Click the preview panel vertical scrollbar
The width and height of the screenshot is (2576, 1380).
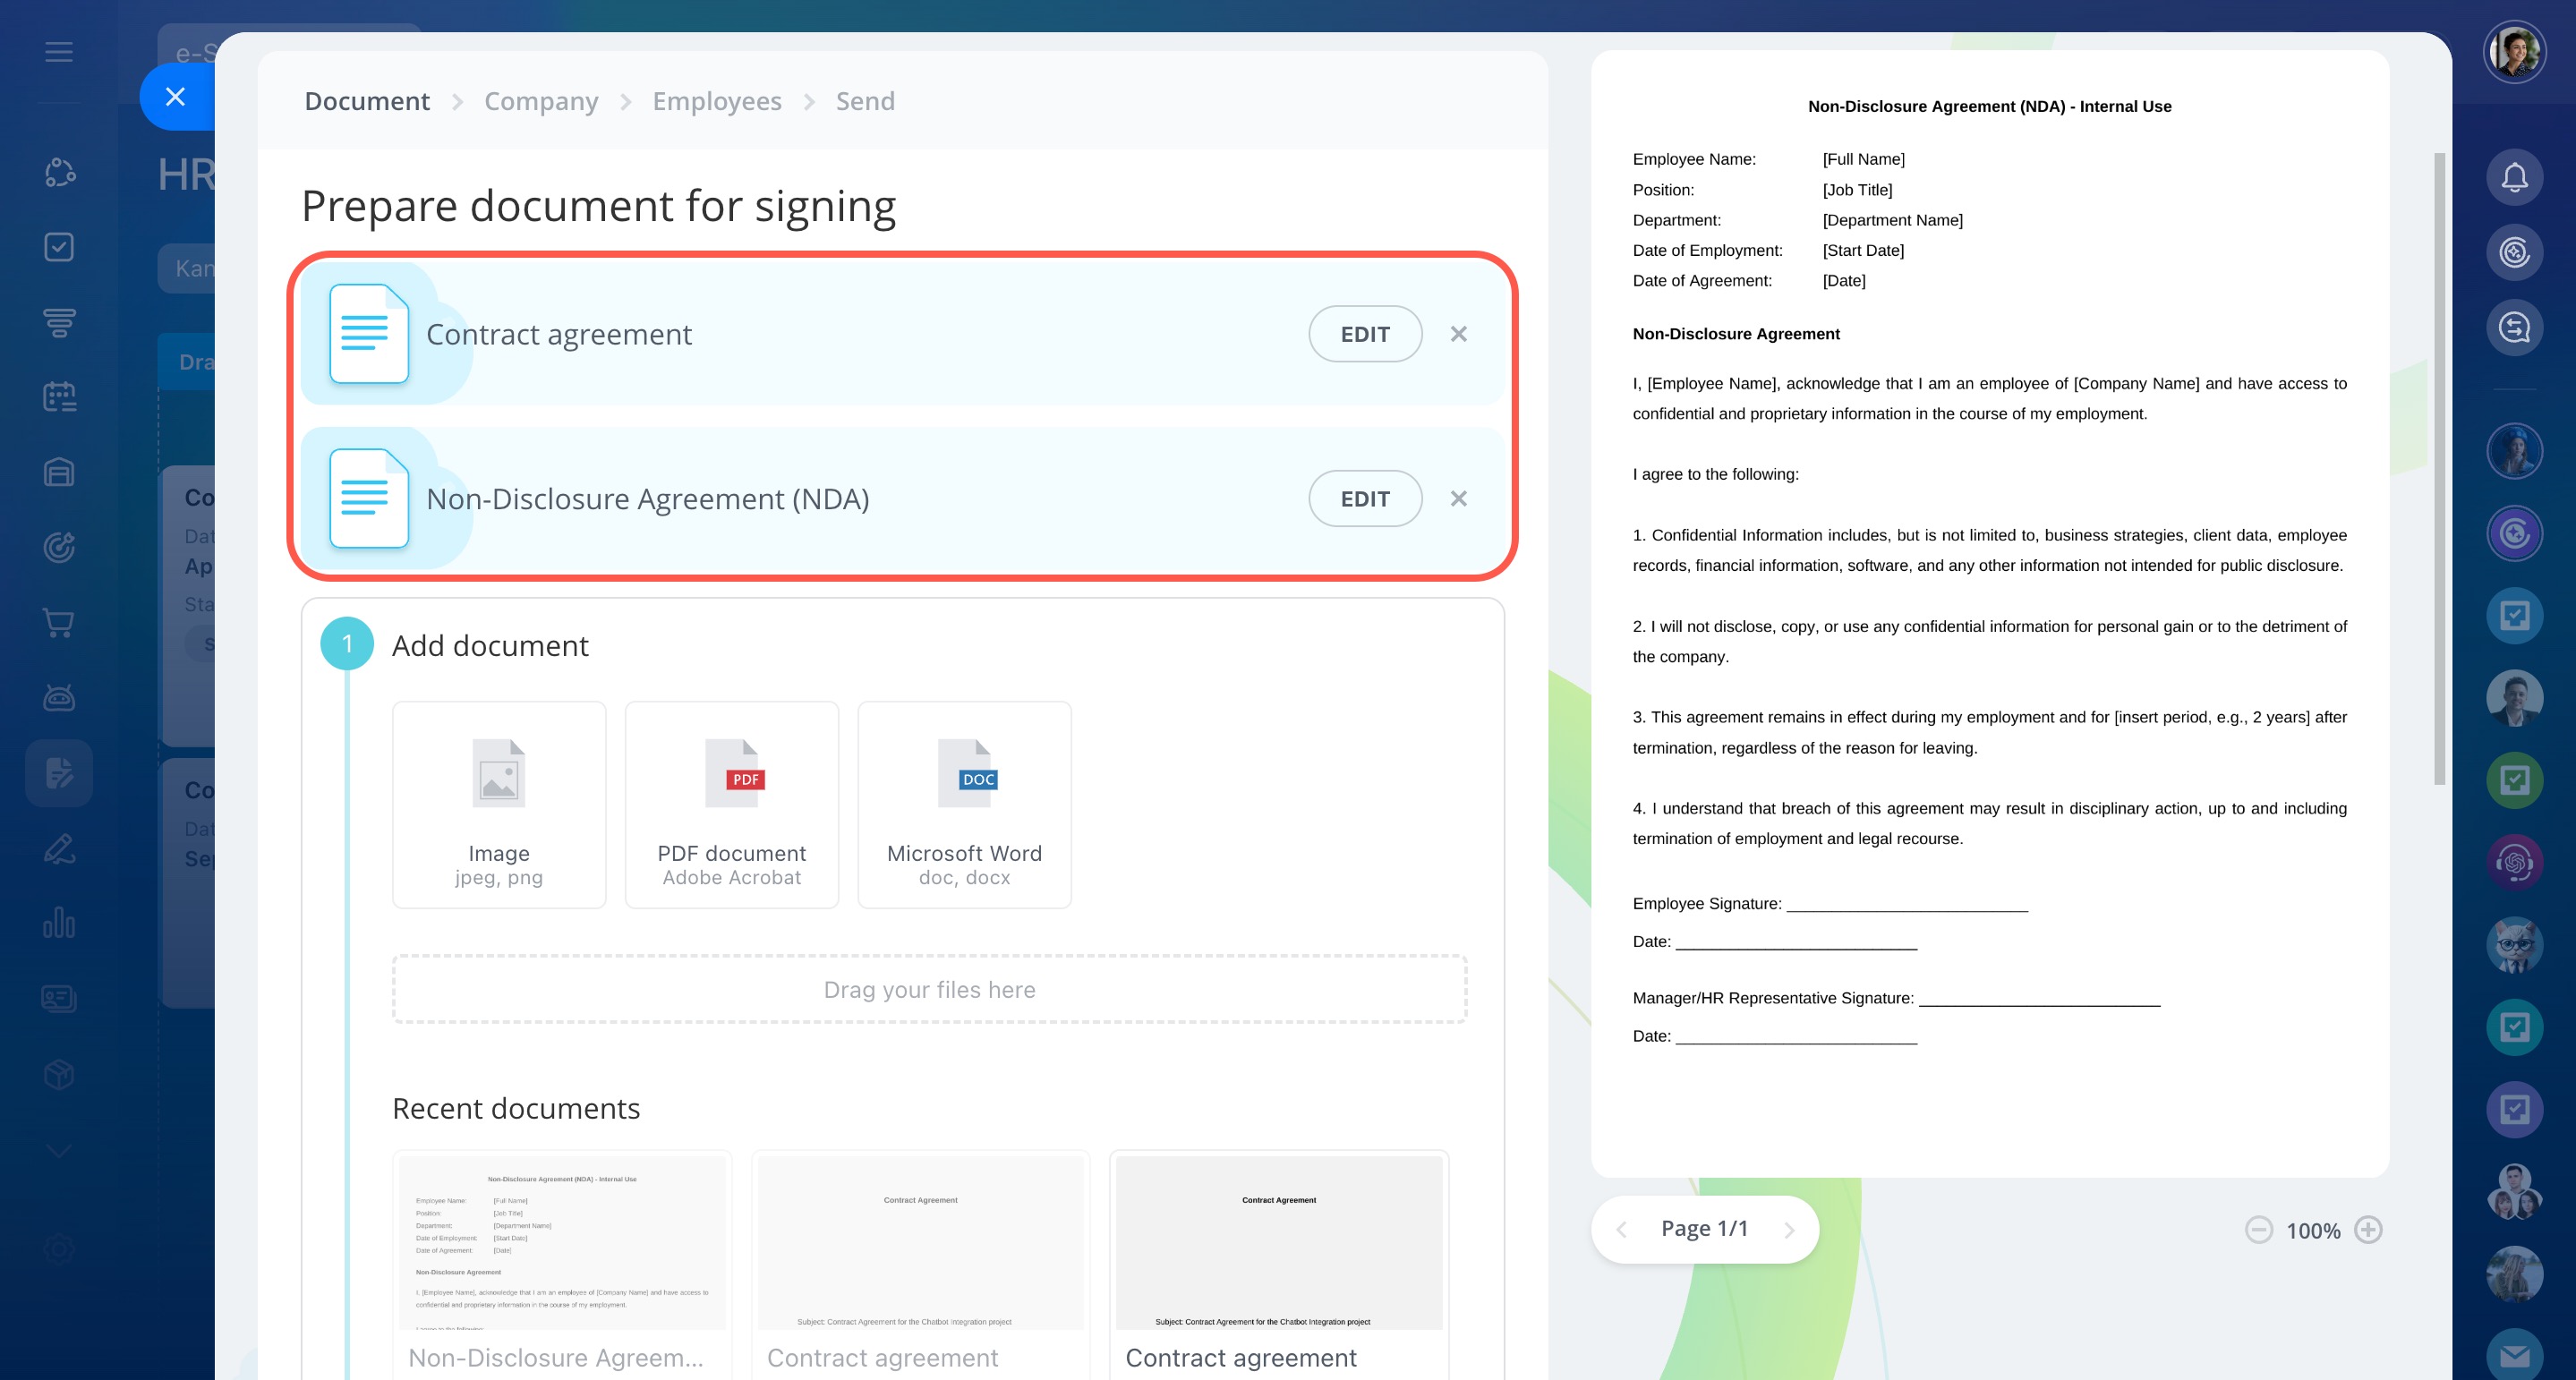pos(2439,468)
